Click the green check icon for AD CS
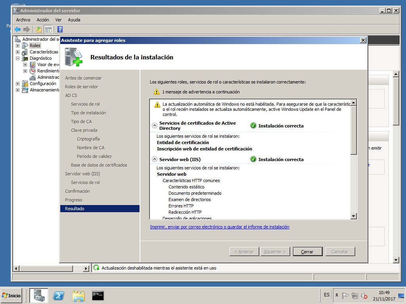This screenshot has height=304, width=406. tap(253, 126)
